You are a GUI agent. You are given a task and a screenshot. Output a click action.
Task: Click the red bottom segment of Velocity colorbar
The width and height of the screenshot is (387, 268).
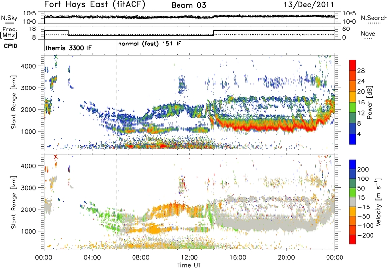(353, 239)
